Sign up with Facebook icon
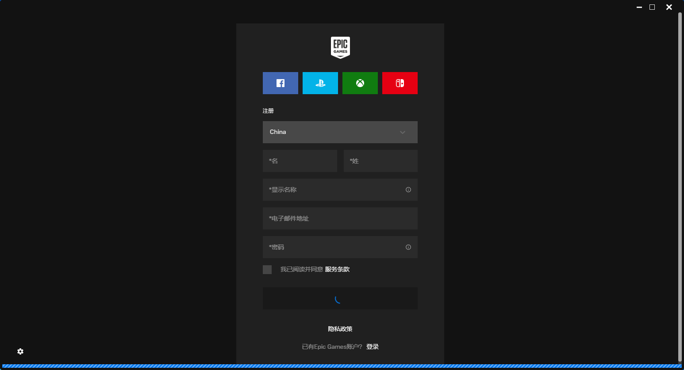 coord(280,83)
